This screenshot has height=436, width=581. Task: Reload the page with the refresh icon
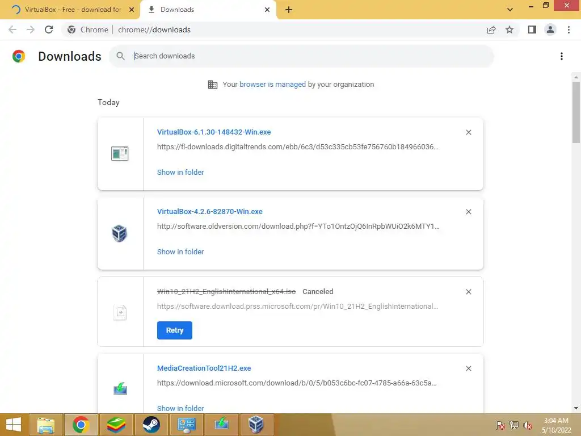49,30
